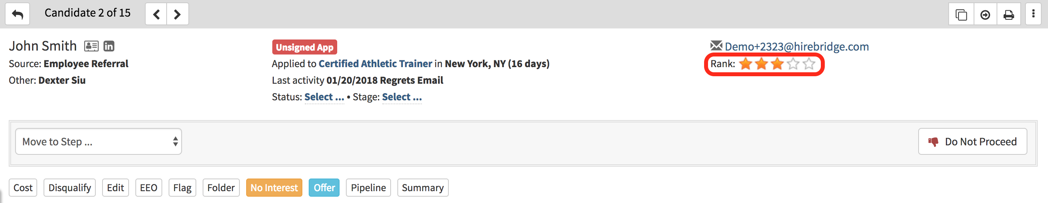Set candidate rank to one star

click(745, 64)
